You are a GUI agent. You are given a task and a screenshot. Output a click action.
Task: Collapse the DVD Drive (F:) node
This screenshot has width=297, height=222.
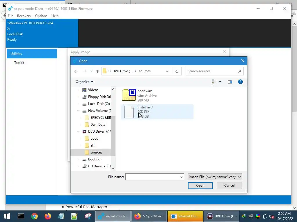(78, 132)
